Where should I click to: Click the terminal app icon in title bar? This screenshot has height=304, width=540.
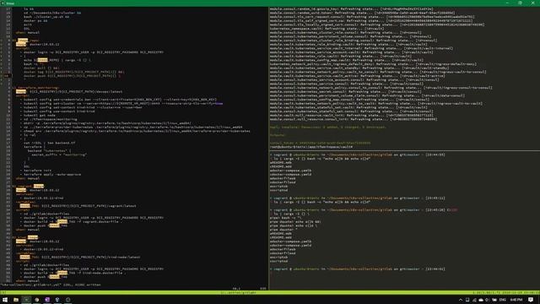coord(3,3)
